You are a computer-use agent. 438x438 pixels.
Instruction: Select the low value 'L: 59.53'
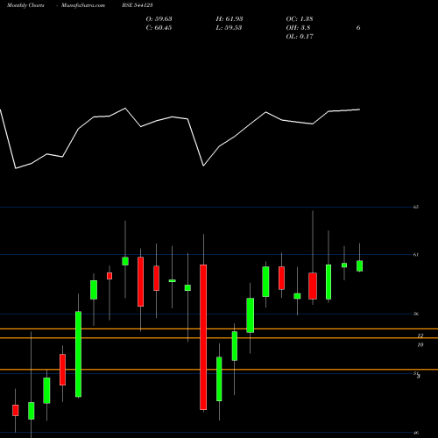pyautogui.click(x=229, y=28)
